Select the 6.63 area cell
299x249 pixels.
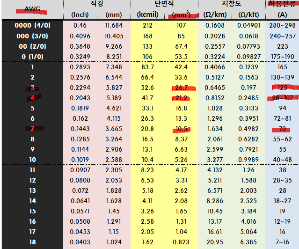click(181, 149)
